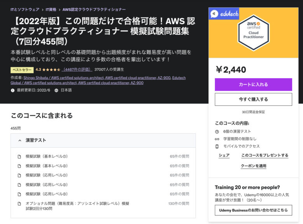
Task: Select 模擬試験（応用レベル③） row text
Action: tap(47, 194)
